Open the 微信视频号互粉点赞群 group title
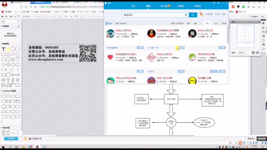The image size is (267, 150). click(168, 30)
